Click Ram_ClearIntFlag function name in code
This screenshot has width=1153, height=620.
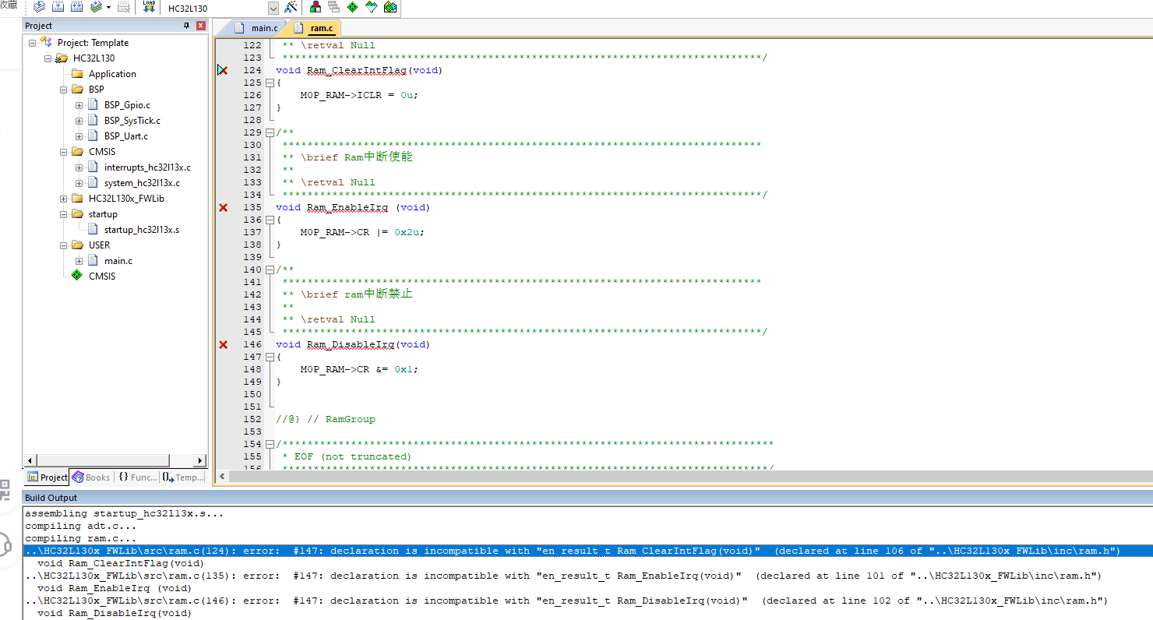tap(357, 70)
